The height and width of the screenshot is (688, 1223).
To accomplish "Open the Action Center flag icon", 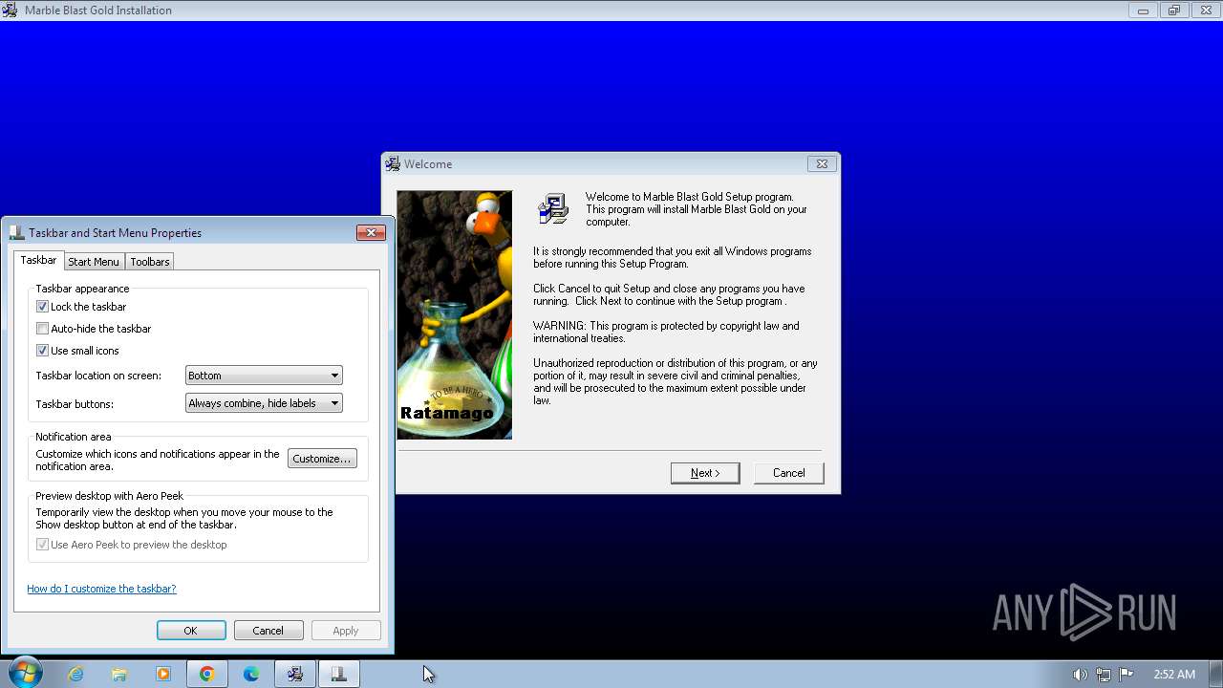I will [x=1126, y=675].
